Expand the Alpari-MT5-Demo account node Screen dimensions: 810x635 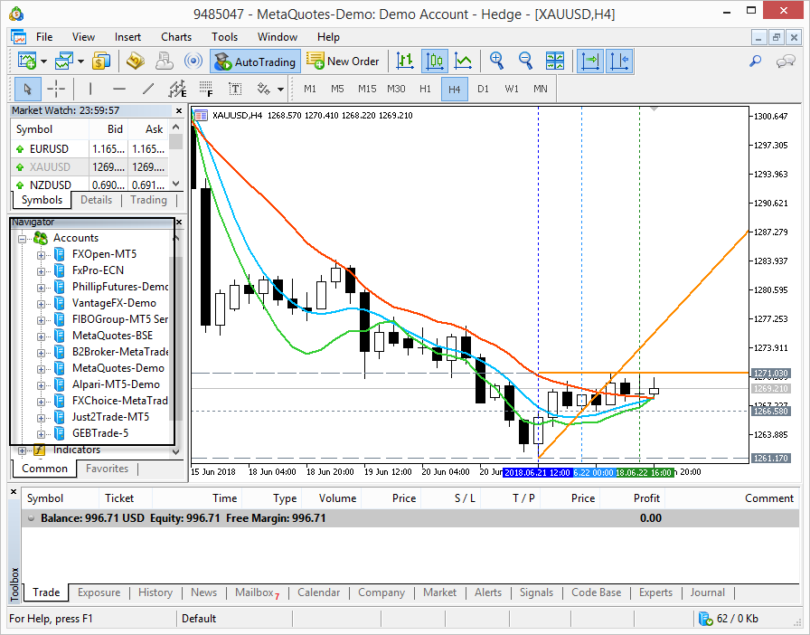41,385
